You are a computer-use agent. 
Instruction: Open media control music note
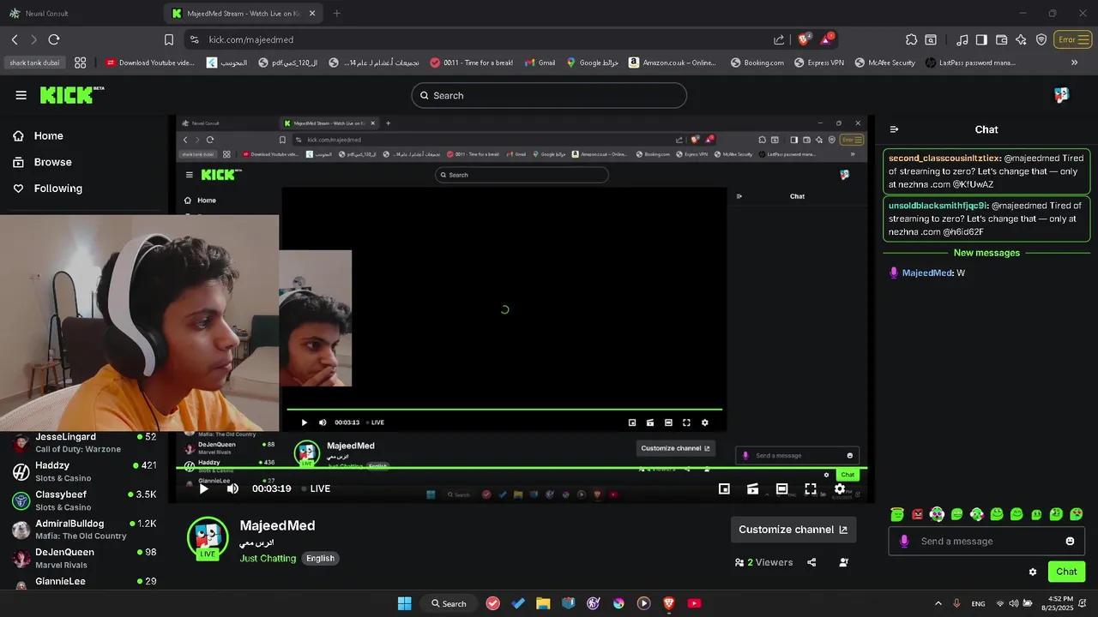click(962, 39)
